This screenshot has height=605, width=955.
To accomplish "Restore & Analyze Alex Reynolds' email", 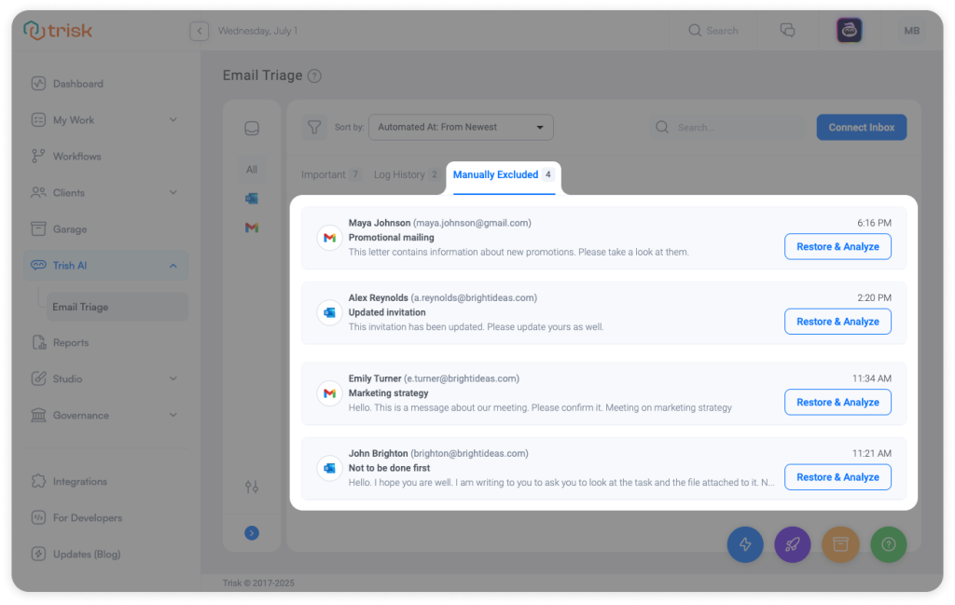I will point(837,322).
